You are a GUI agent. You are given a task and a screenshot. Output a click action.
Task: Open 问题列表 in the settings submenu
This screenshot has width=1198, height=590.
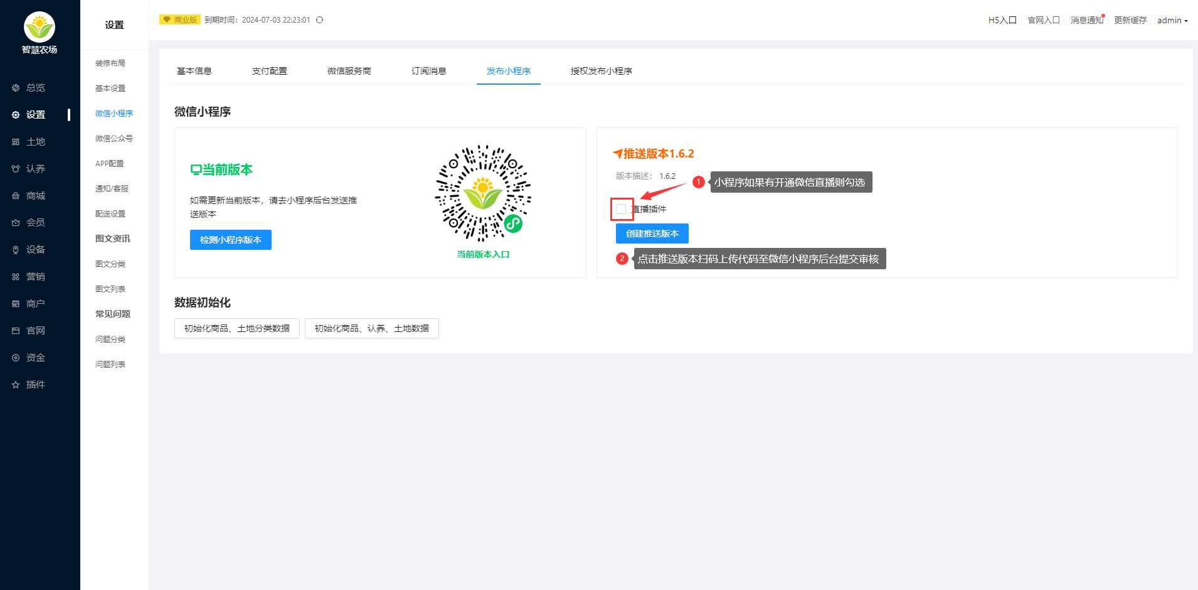[110, 365]
